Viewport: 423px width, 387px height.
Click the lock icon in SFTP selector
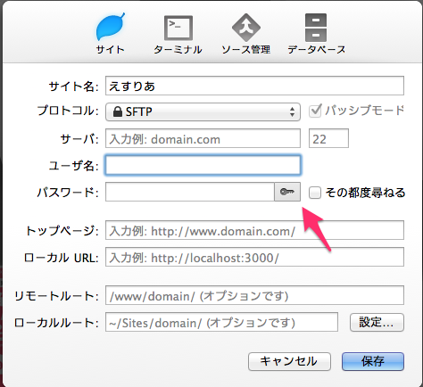tap(118, 111)
